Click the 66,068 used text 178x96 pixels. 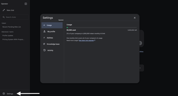coord(71,30)
